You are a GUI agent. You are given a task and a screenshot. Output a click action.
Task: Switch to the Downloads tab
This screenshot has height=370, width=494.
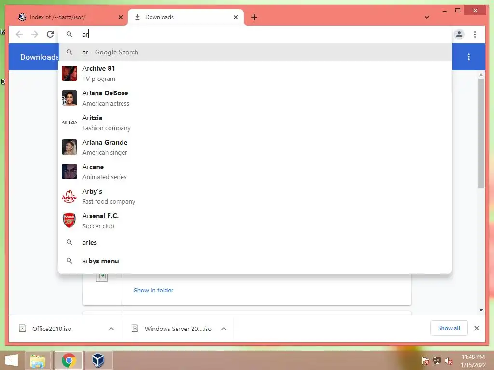tap(186, 17)
